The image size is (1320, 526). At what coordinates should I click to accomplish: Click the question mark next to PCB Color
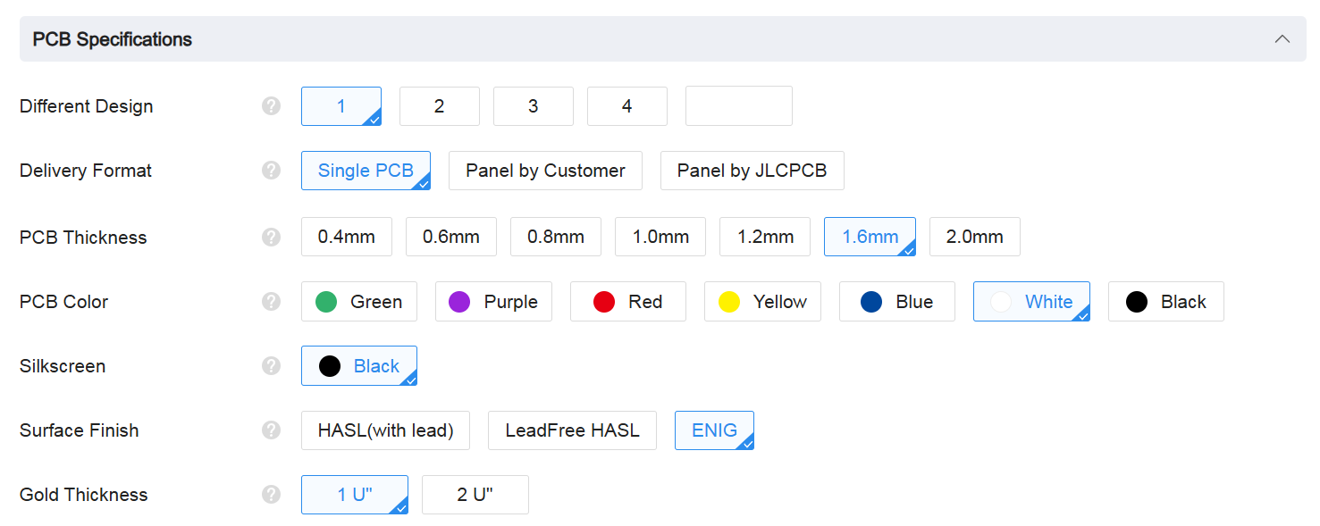[272, 302]
